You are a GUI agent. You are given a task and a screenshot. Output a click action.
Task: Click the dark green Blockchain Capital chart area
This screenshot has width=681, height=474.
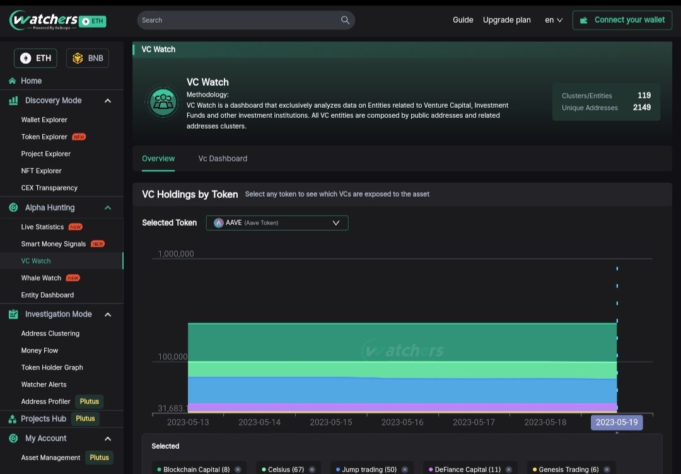pos(402,342)
